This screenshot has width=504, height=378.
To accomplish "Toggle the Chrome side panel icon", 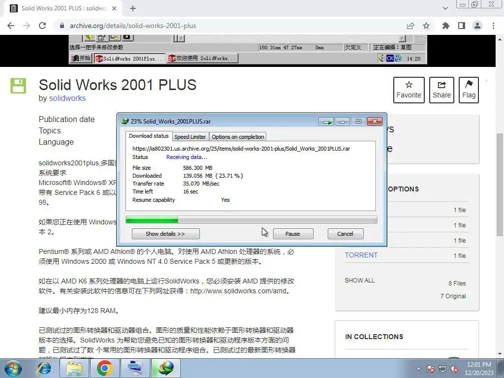I will click(462, 26).
